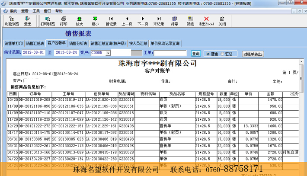Select the 汇总 radio option
The image size is (307, 176).
pyautogui.click(x=227, y=54)
